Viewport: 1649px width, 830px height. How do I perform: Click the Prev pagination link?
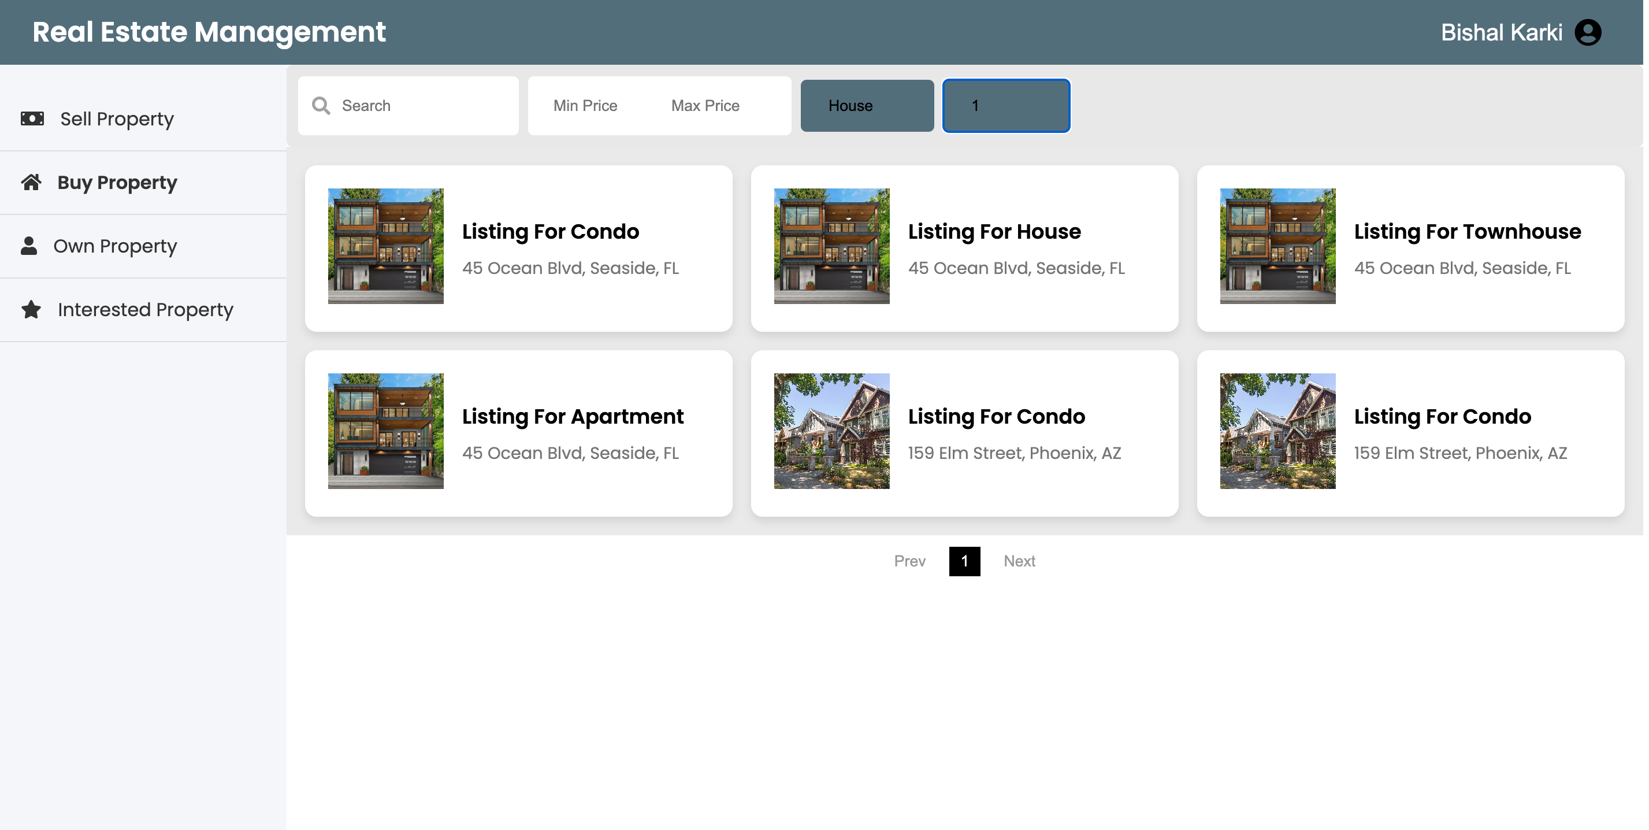coord(909,561)
